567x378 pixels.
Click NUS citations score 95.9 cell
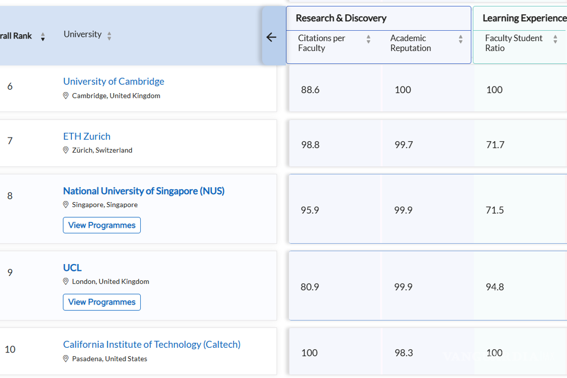(310, 210)
